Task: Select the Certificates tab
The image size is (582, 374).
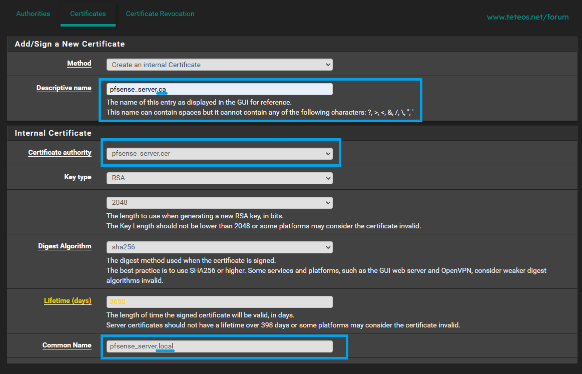Action: 88,14
